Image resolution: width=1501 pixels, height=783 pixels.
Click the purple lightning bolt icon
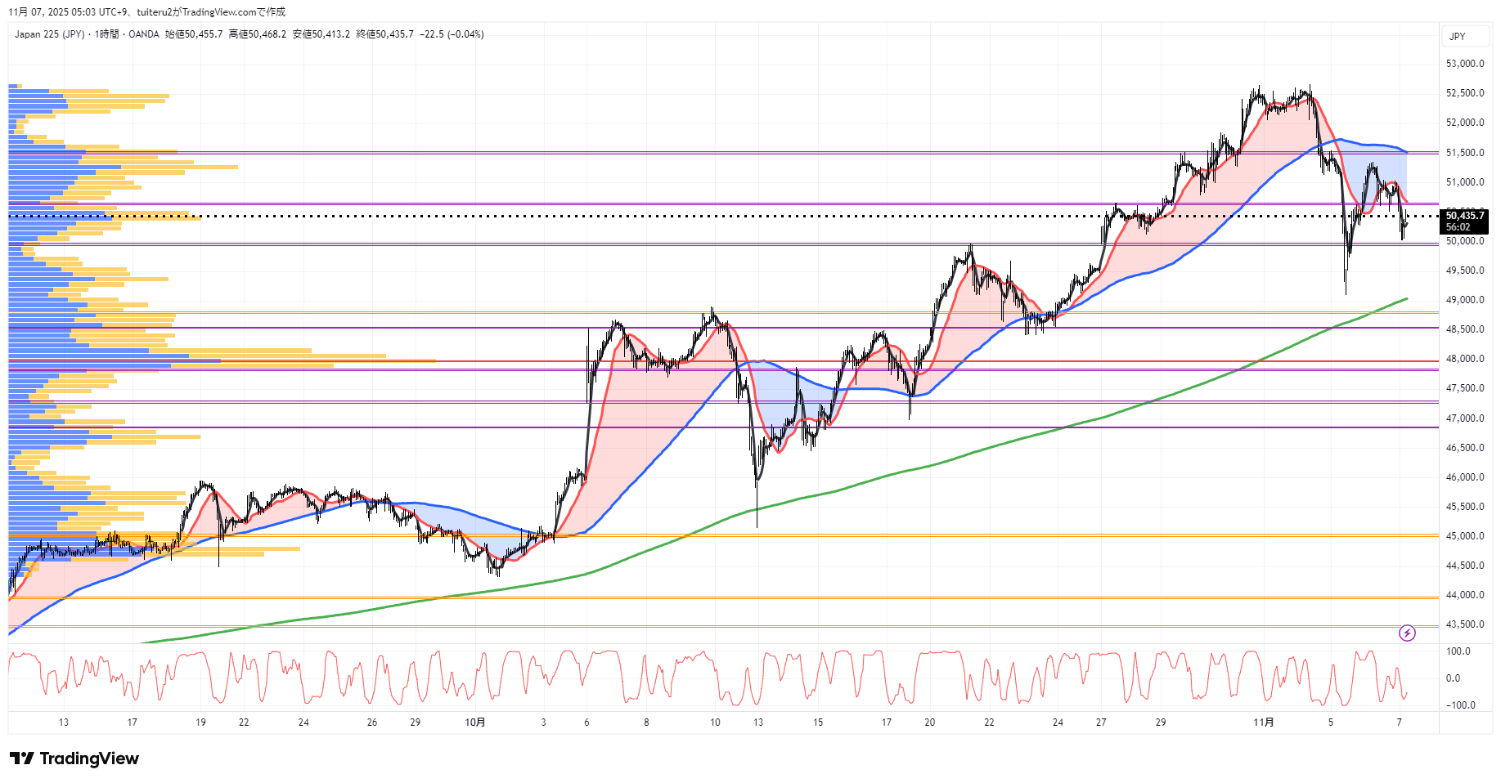[1407, 633]
